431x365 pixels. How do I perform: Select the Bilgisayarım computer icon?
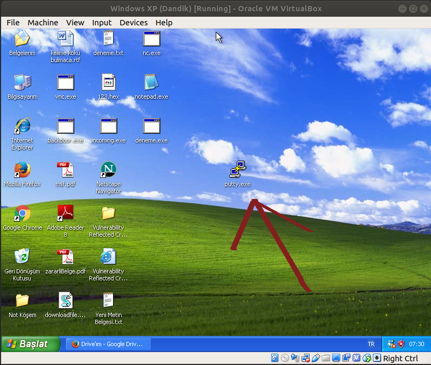click(22, 82)
